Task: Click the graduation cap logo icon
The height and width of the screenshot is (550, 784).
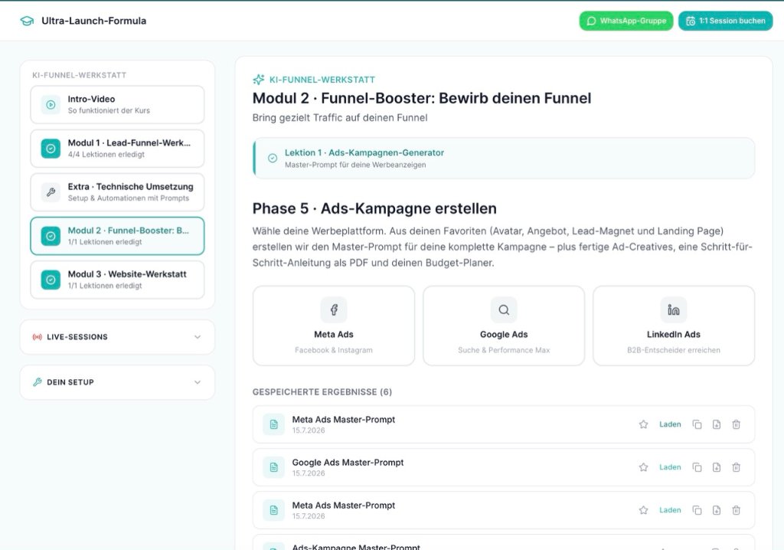Action: point(27,21)
